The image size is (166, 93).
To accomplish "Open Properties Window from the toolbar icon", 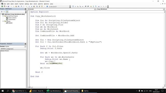I will point(39,6).
